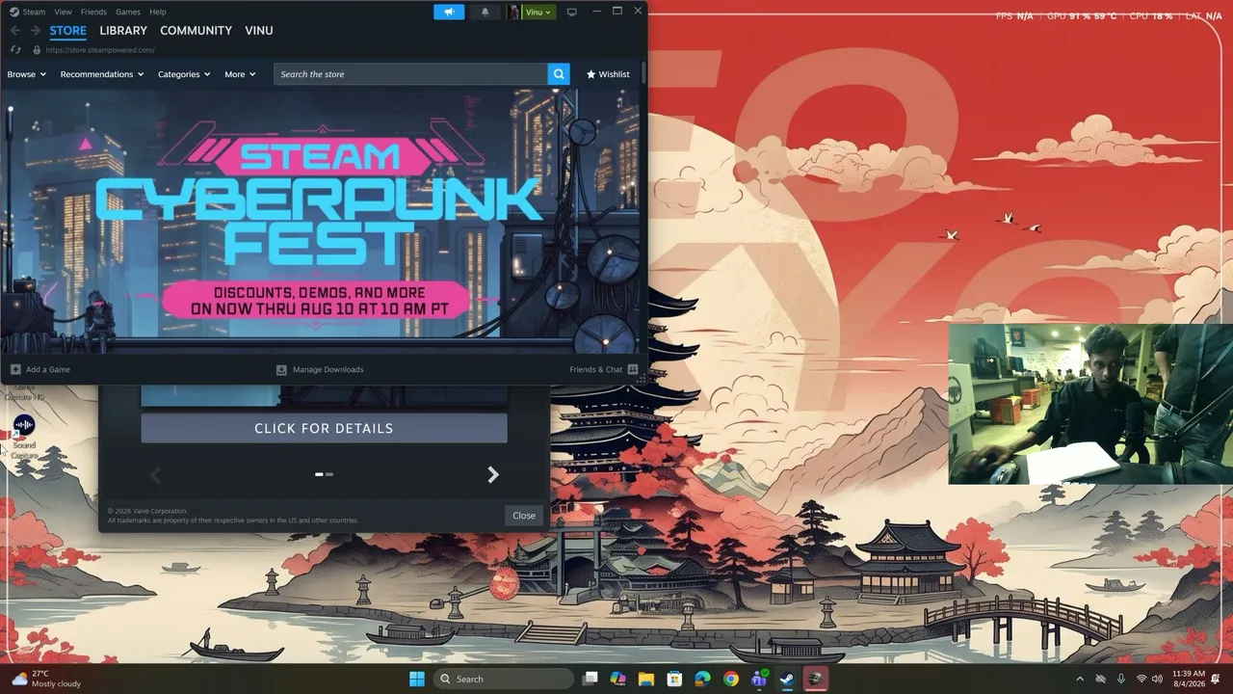Click the red helmet app on taskbar

click(815, 679)
